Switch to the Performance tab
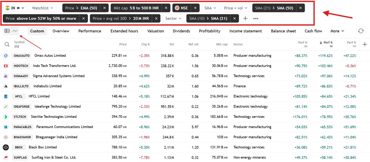Viewport: 370px width, 162px height. coord(90,31)
